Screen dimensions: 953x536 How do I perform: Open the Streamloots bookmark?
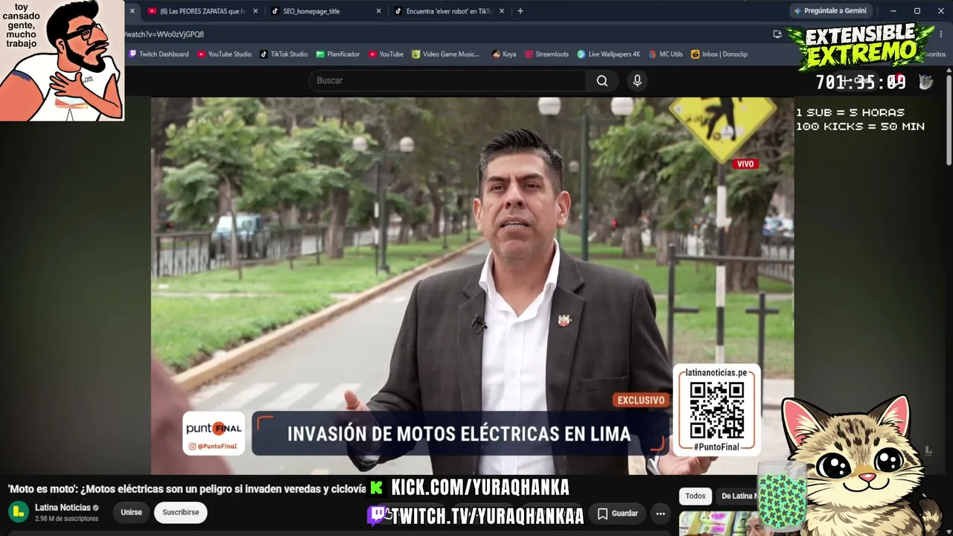tap(546, 54)
